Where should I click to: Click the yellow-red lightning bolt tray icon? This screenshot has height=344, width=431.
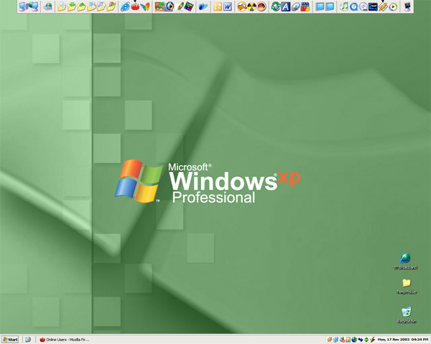point(372,340)
